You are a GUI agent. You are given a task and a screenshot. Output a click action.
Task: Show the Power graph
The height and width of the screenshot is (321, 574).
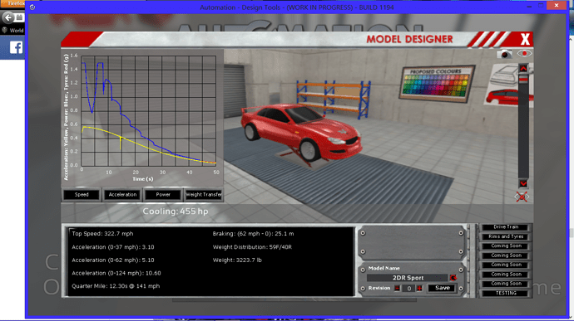pos(163,195)
